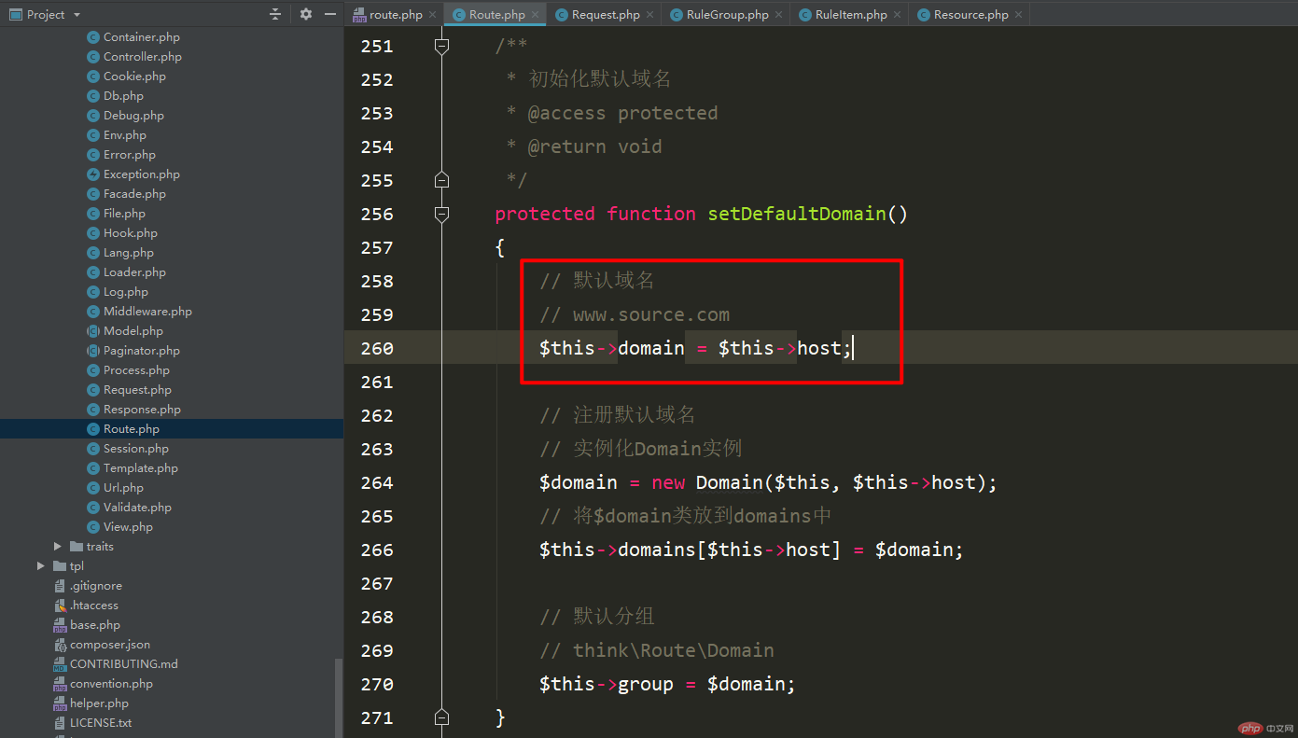Click the fold marker at line 255
Image resolution: width=1298 pixels, height=738 pixels.
coord(442,180)
